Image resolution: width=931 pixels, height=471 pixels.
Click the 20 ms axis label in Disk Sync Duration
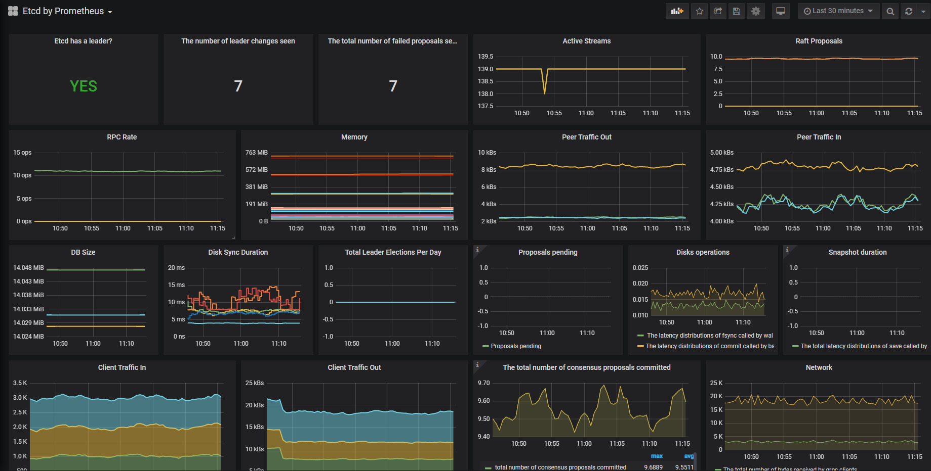176,268
